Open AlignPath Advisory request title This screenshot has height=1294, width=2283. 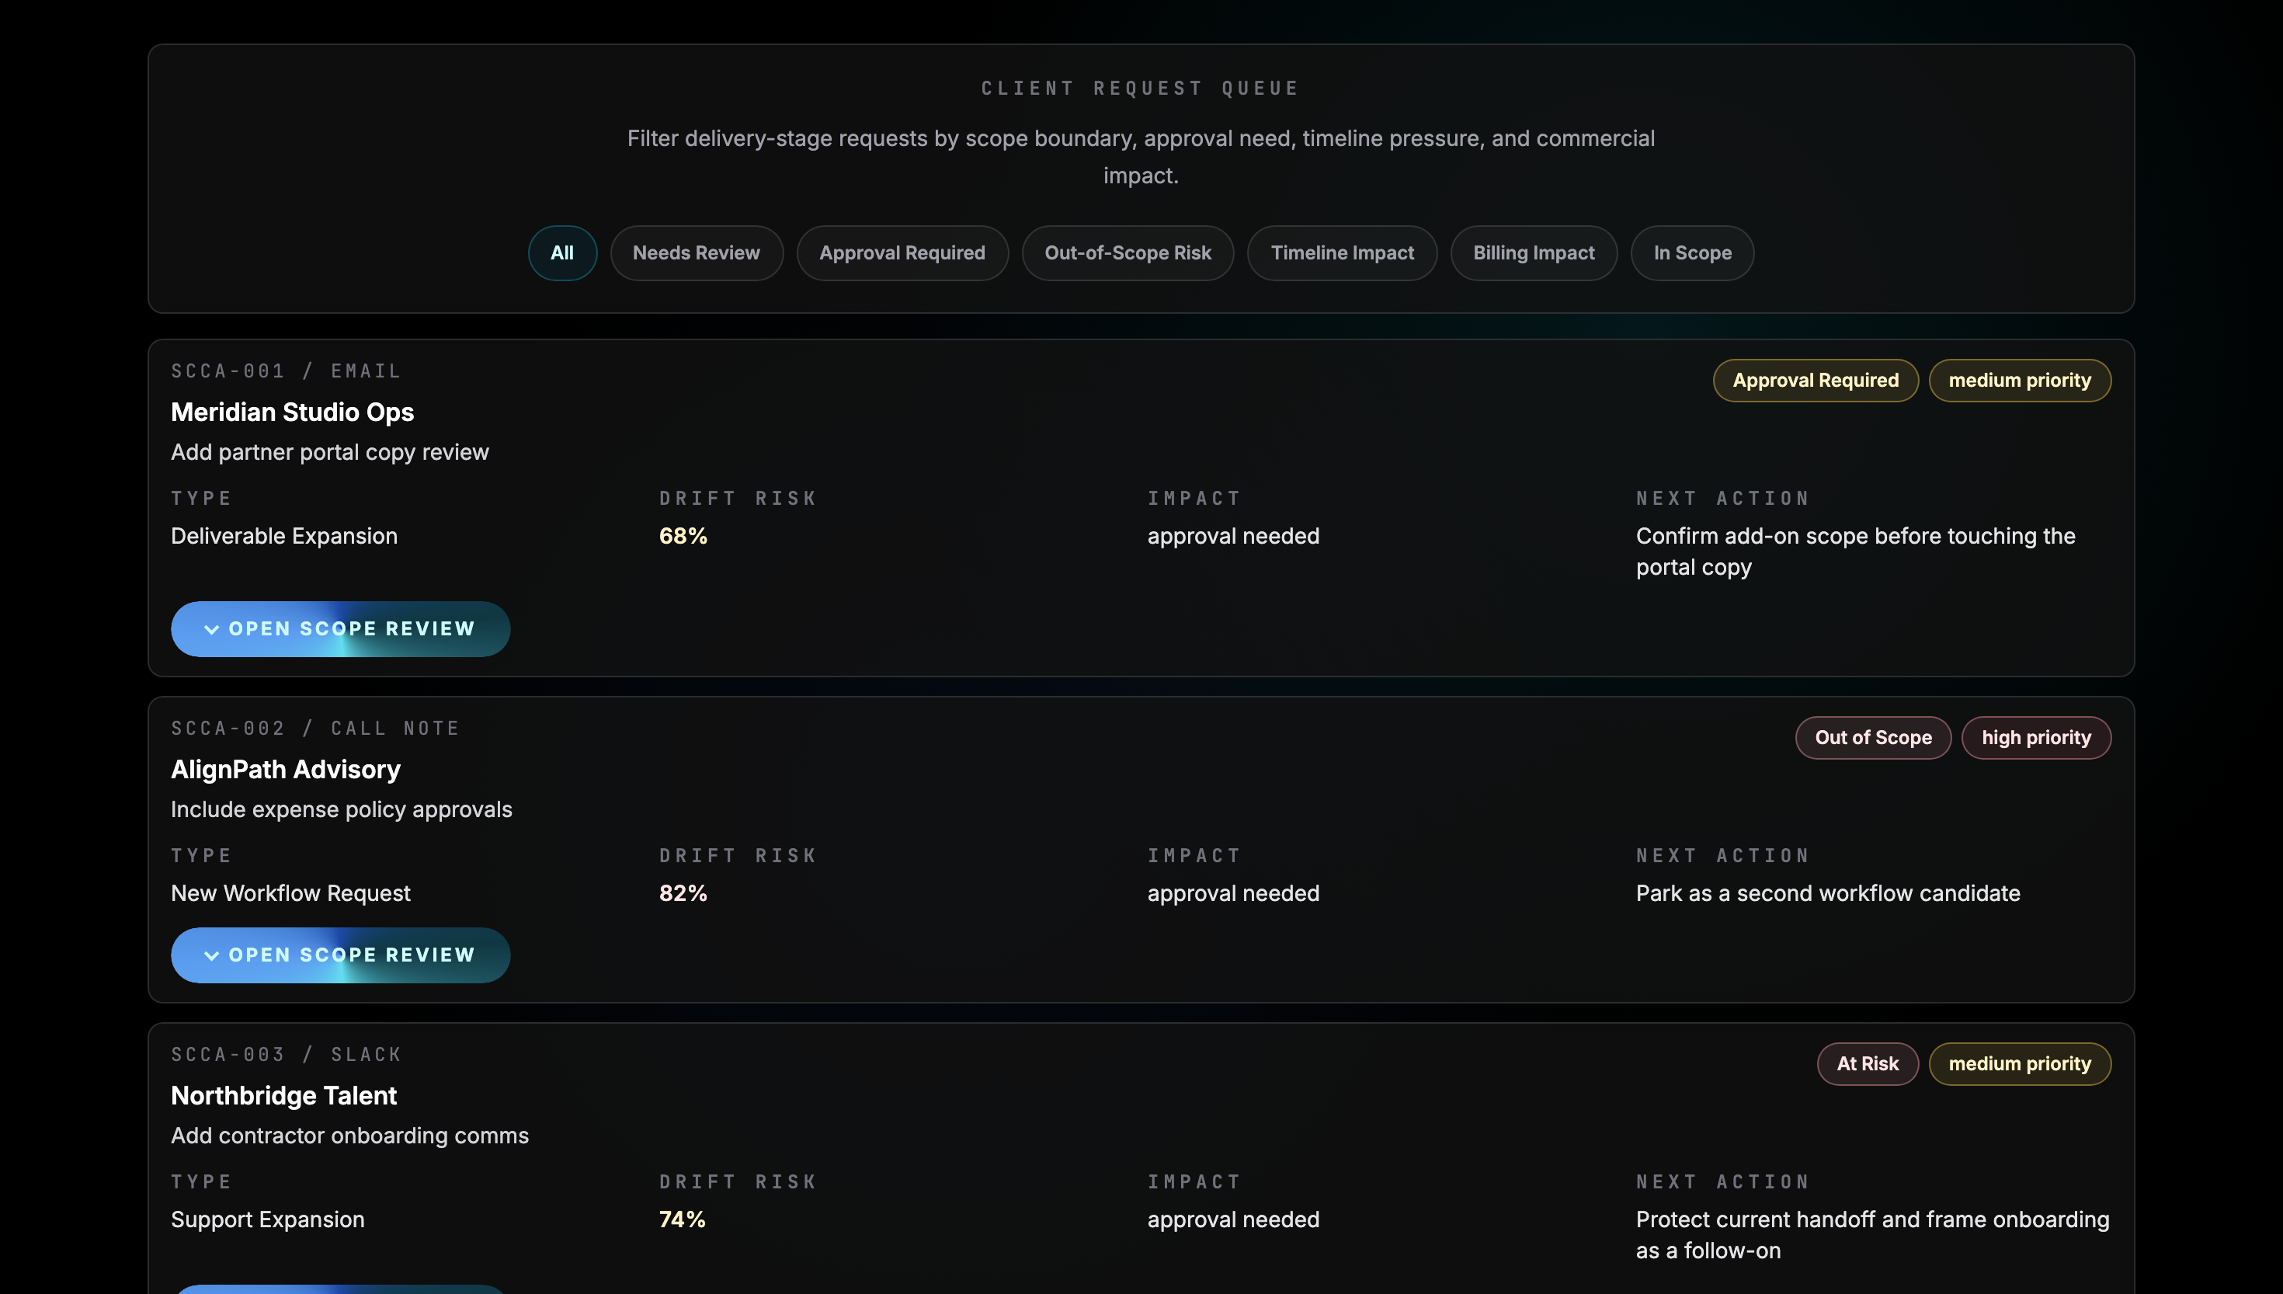285,770
